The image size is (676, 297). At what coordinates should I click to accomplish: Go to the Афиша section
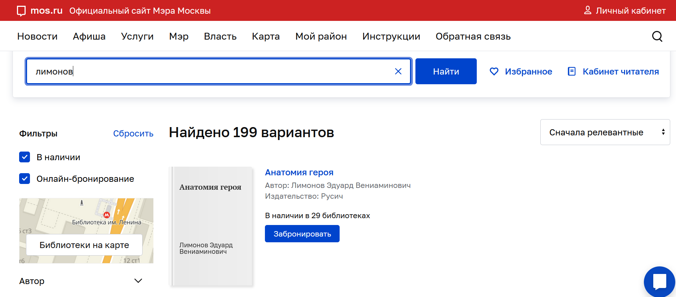point(89,36)
